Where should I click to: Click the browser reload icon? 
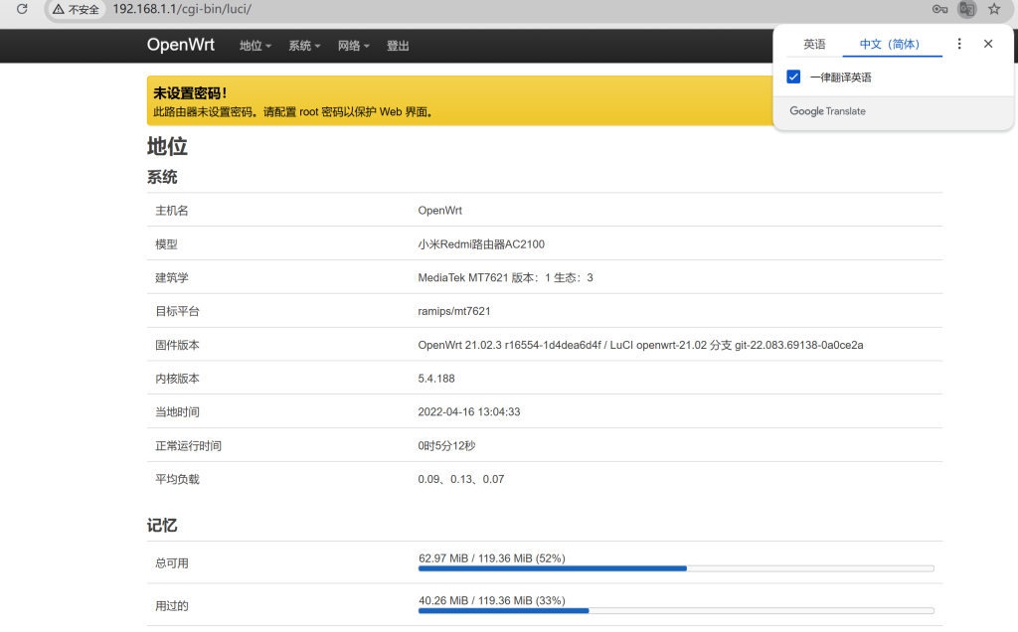pyautogui.click(x=22, y=9)
